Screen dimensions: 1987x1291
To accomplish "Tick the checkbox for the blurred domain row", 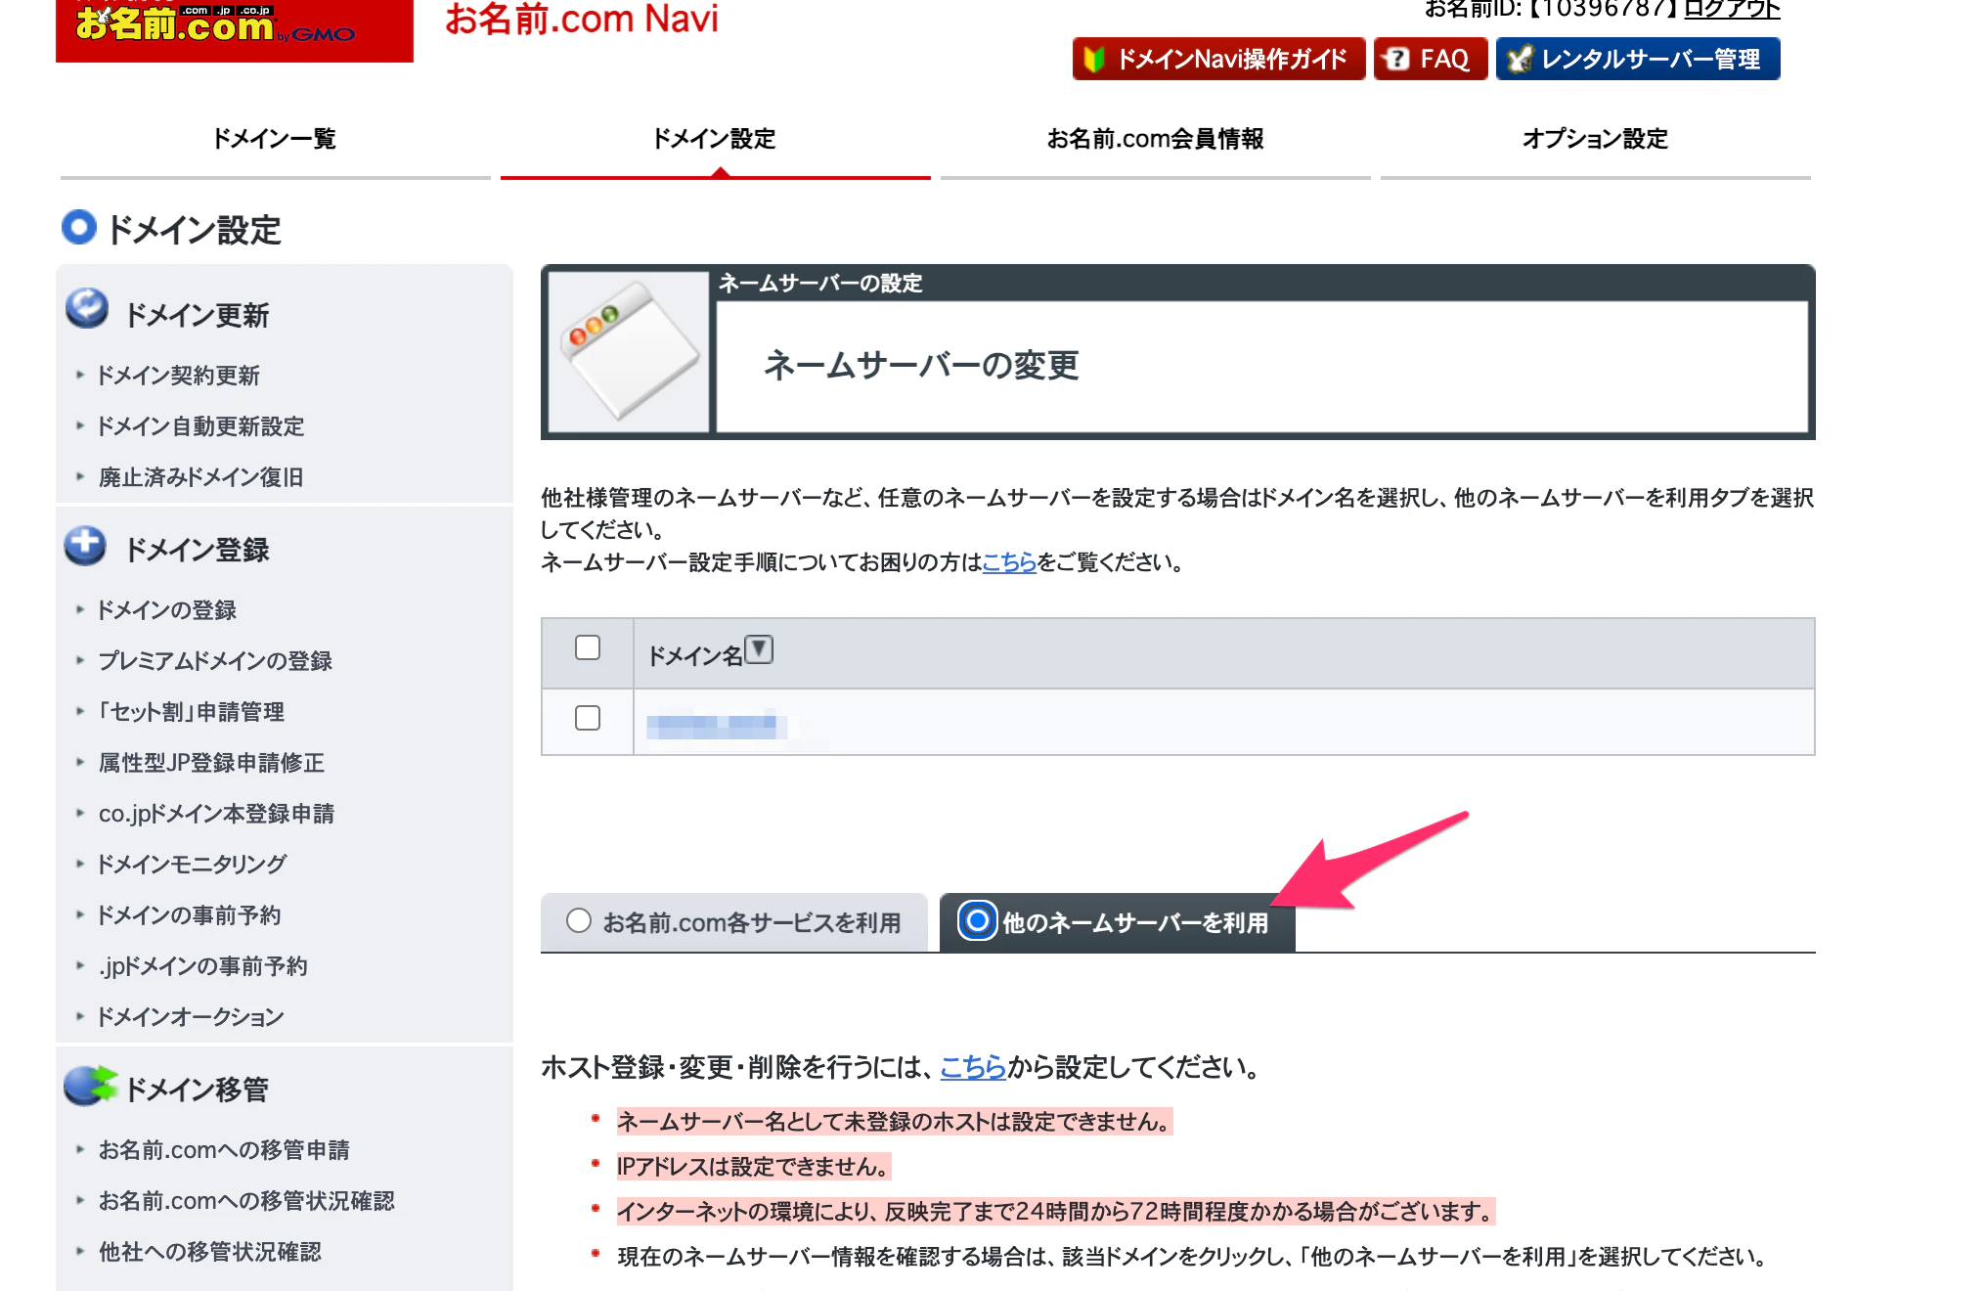I will (x=588, y=719).
